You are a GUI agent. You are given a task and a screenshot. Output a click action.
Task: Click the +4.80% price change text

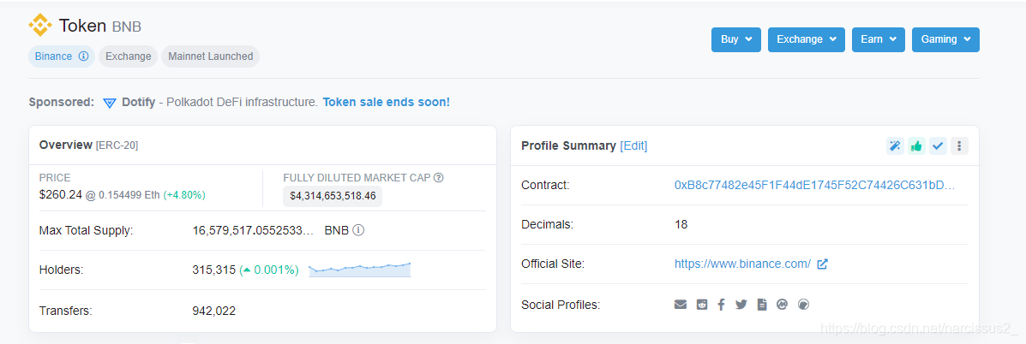coord(184,195)
